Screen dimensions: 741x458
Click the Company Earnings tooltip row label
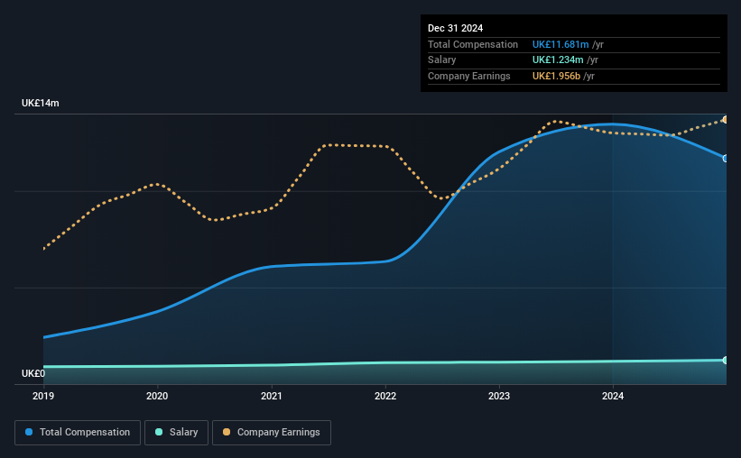click(468, 76)
